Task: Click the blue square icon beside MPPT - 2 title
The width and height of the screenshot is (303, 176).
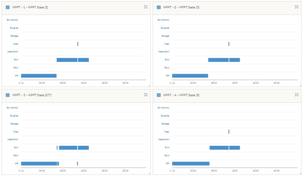Action: tap(159, 7)
